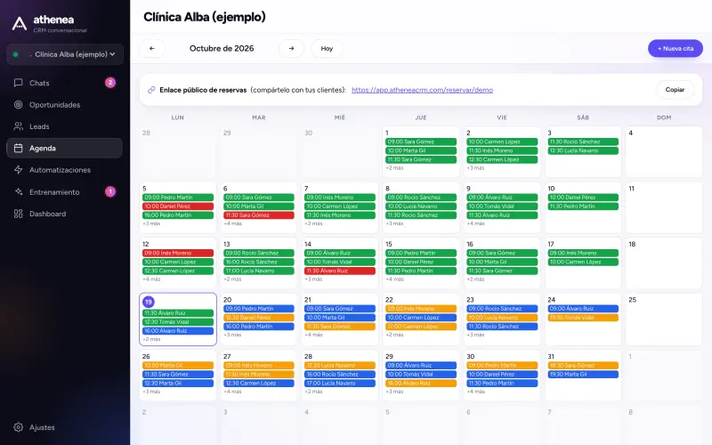Expand '+4 más' on October 6

click(x=232, y=223)
